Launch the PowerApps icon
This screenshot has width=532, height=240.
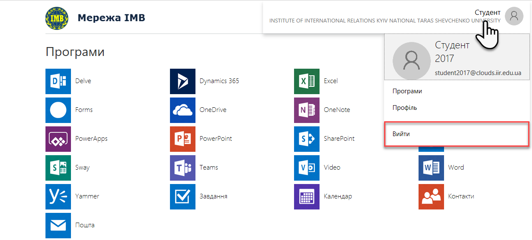(58, 139)
